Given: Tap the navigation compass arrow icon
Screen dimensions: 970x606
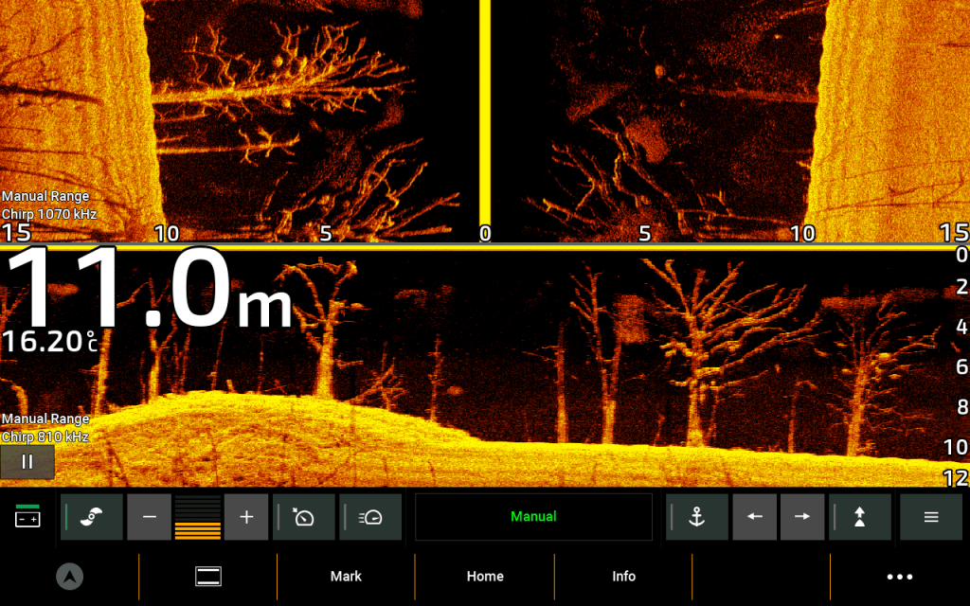Looking at the screenshot, I should 68,576.
